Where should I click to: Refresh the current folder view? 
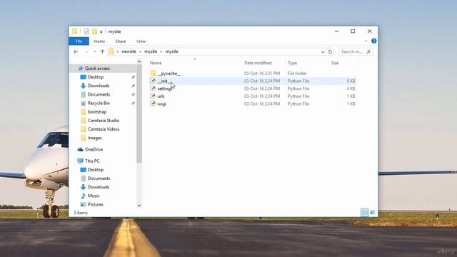pyautogui.click(x=330, y=51)
